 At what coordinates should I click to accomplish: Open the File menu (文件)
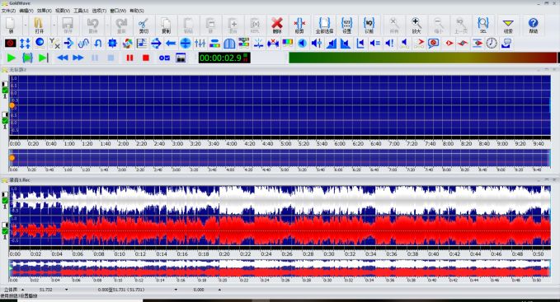8,11
